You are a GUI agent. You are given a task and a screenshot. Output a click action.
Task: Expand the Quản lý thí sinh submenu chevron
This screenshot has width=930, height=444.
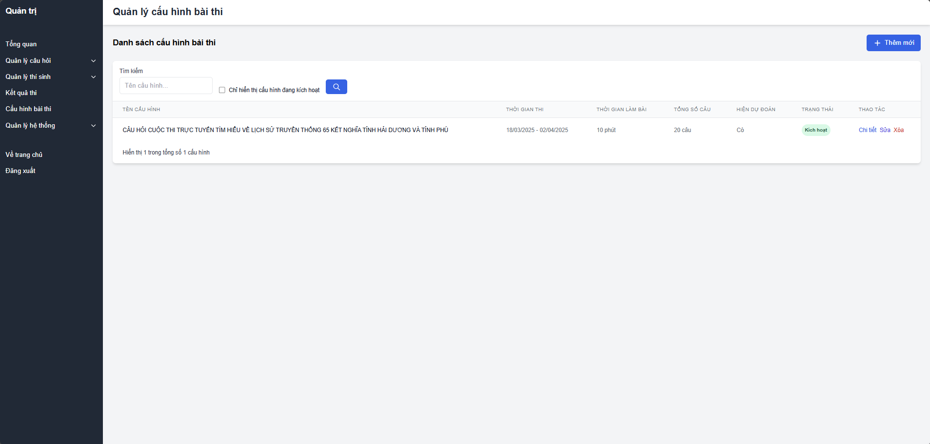point(94,77)
